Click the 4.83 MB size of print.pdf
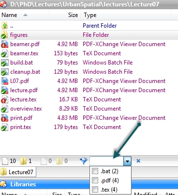Viewport: 178px width, 195px height. coord(68,118)
